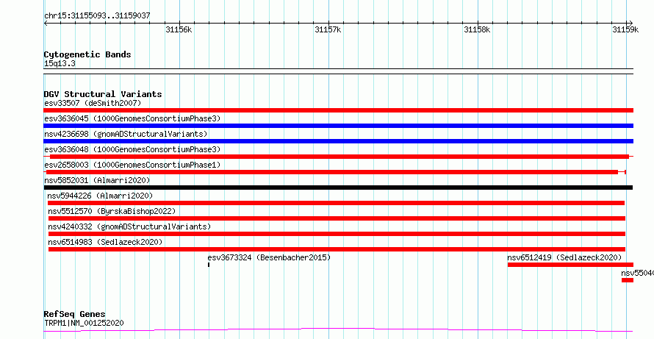654x339 pixels.
Task: Click the nsv4236698 (gnomADStructuralVariants) label
Action: 126,134
